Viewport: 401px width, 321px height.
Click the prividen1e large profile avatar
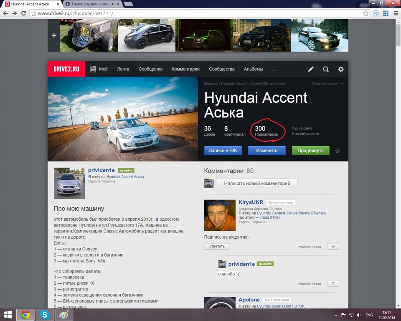pos(69,183)
